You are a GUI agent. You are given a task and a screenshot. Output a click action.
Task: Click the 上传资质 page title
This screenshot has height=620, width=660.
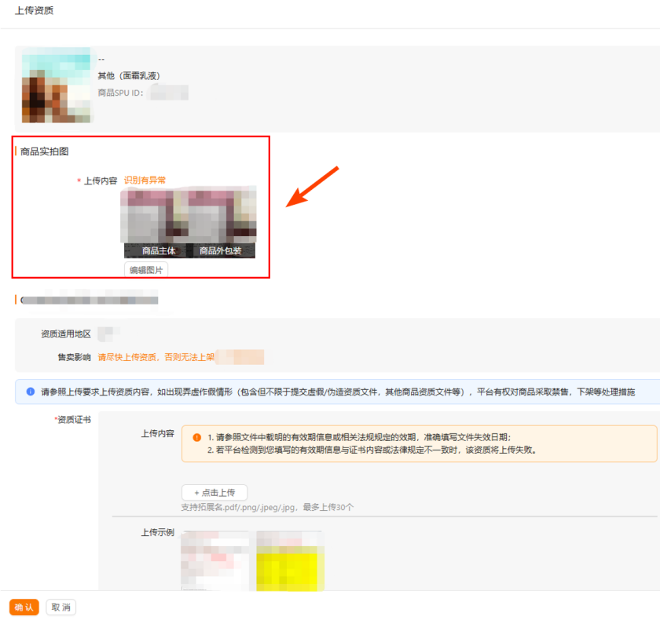(34, 11)
